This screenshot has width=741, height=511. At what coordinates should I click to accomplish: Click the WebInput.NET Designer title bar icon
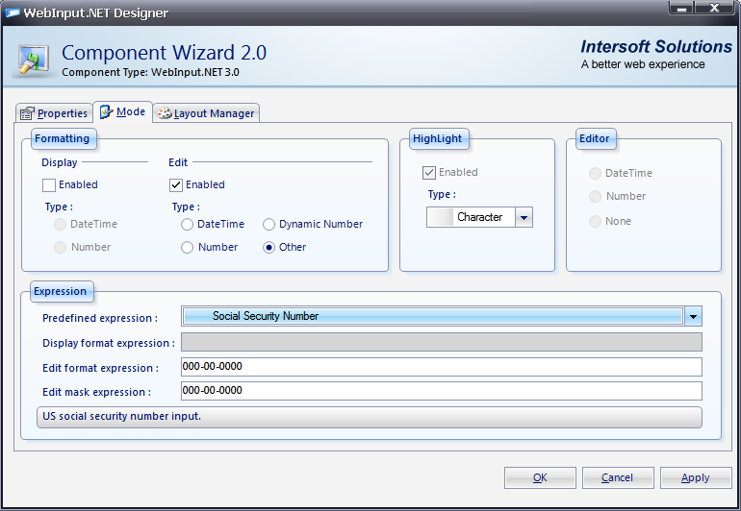[13, 13]
